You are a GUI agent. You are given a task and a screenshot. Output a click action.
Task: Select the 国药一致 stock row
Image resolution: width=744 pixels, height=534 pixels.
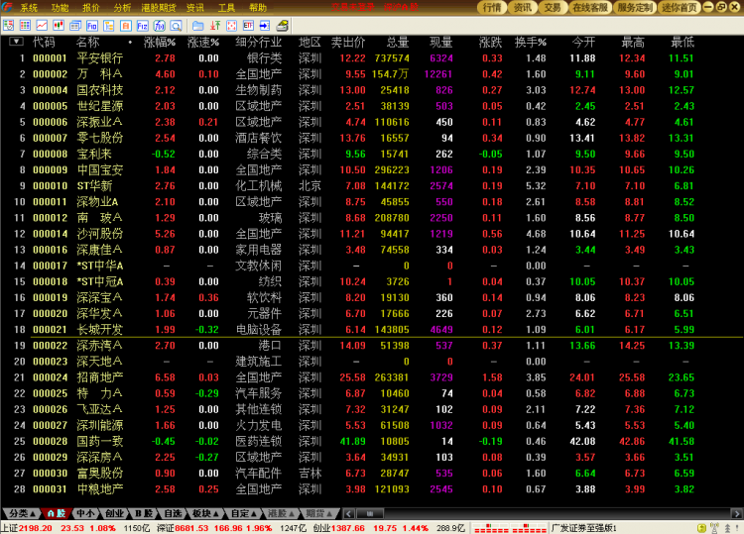pos(372,441)
